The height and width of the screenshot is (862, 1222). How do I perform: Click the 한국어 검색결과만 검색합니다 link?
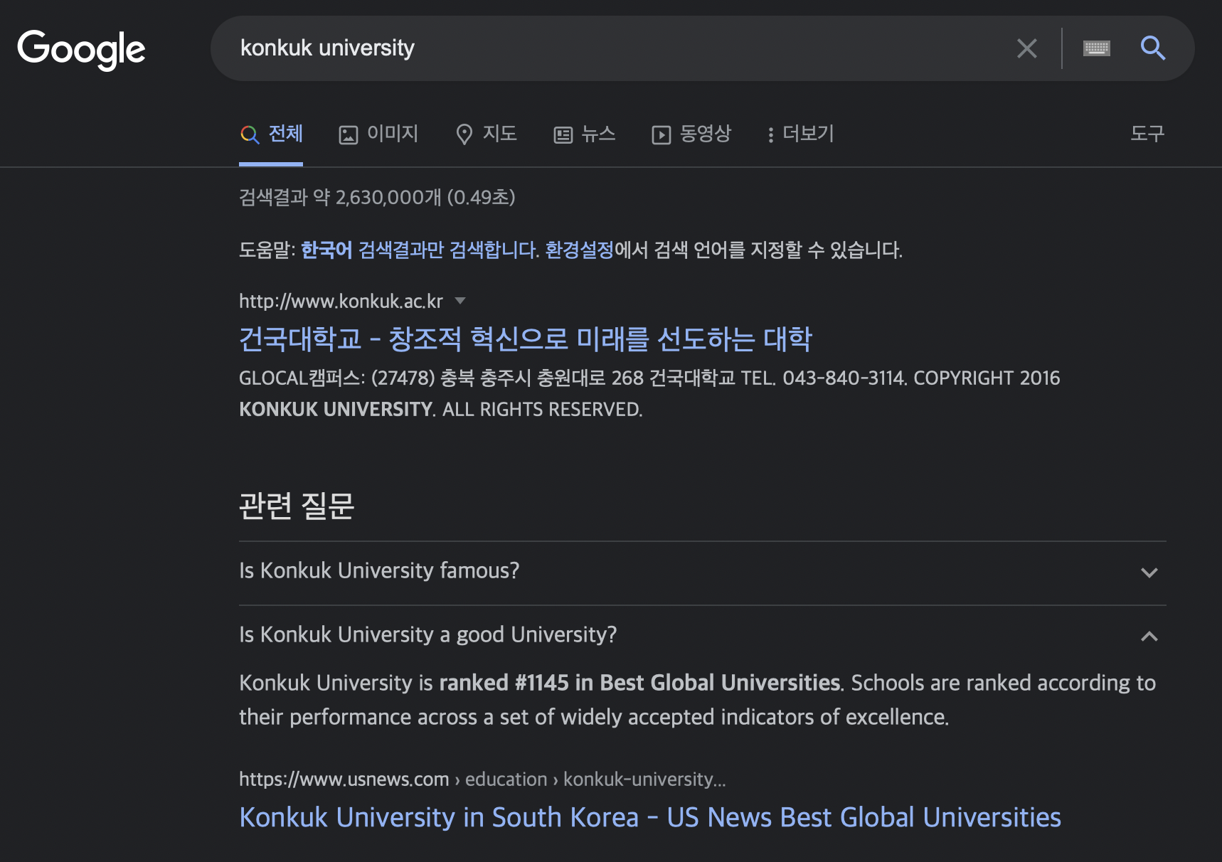(420, 250)
